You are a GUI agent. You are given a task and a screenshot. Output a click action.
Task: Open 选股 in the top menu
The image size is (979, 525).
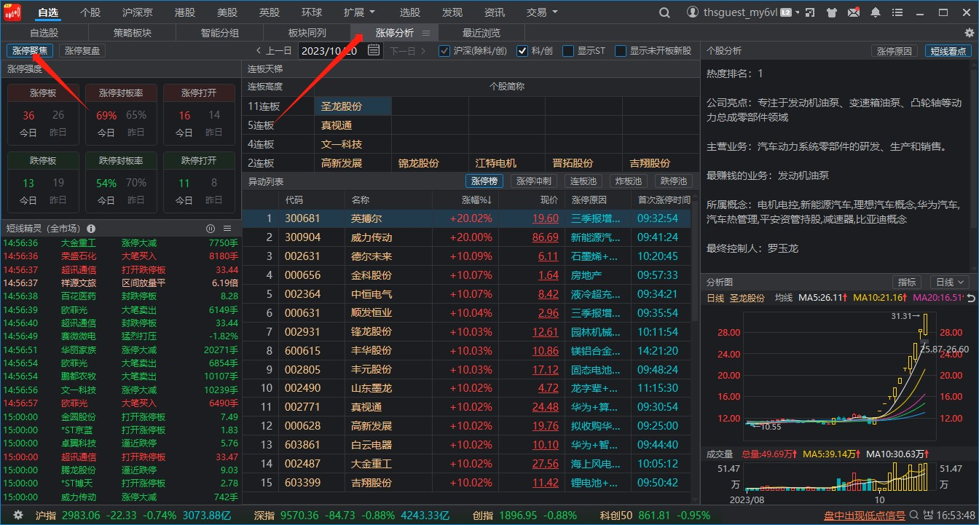point(410,12)
